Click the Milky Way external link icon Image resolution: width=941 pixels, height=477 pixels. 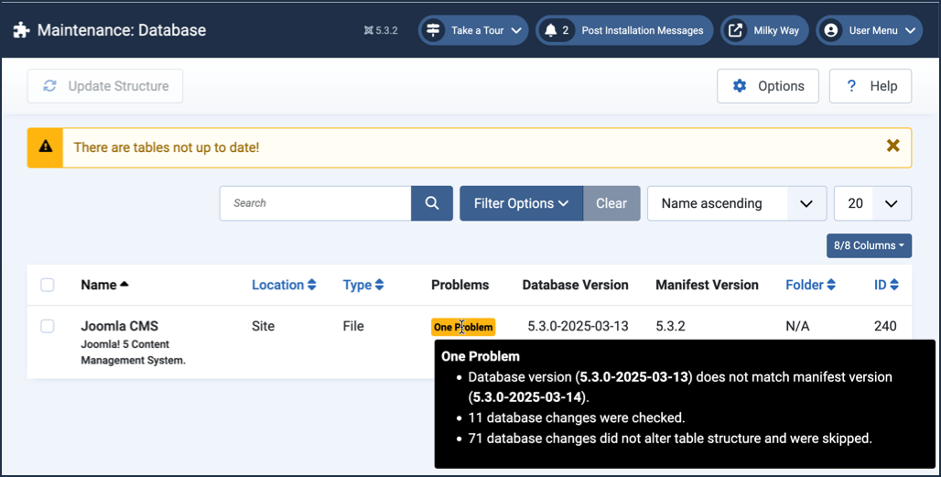(x=735, y=30)
